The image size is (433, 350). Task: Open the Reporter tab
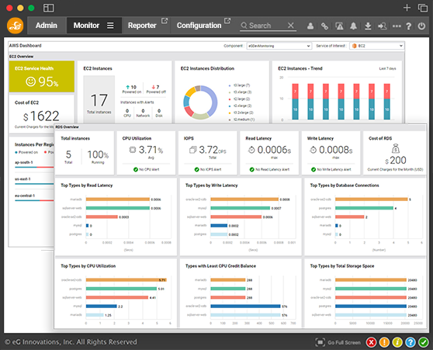click(142, 26)
